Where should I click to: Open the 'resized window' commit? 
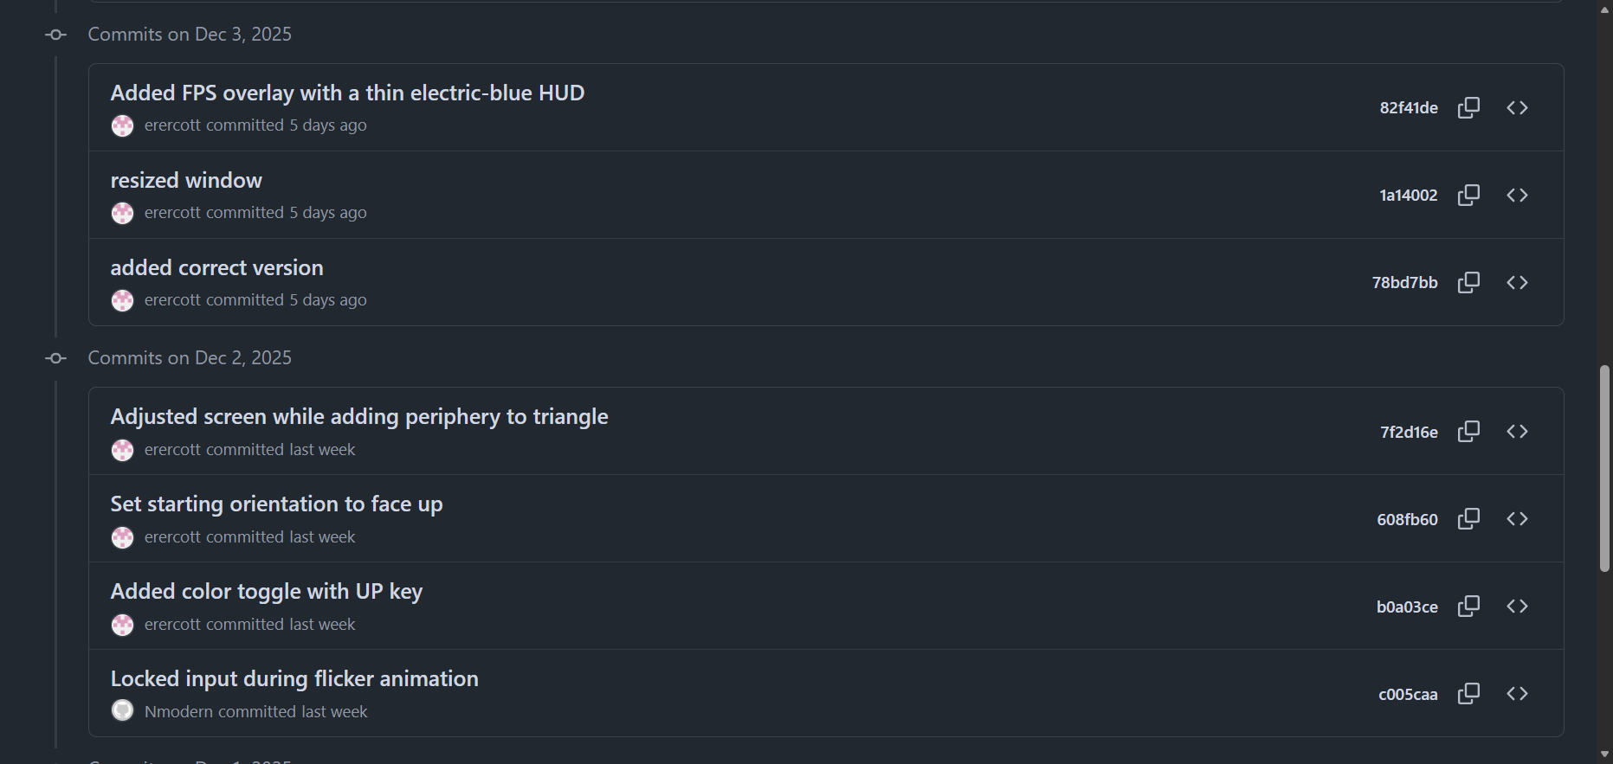186,180
